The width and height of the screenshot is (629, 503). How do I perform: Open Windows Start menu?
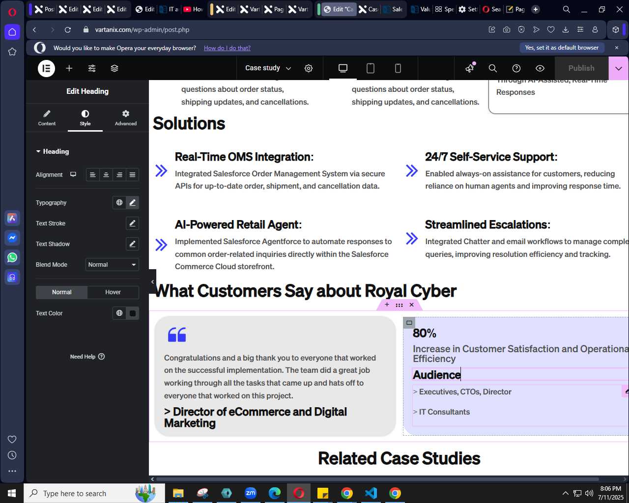12,493
